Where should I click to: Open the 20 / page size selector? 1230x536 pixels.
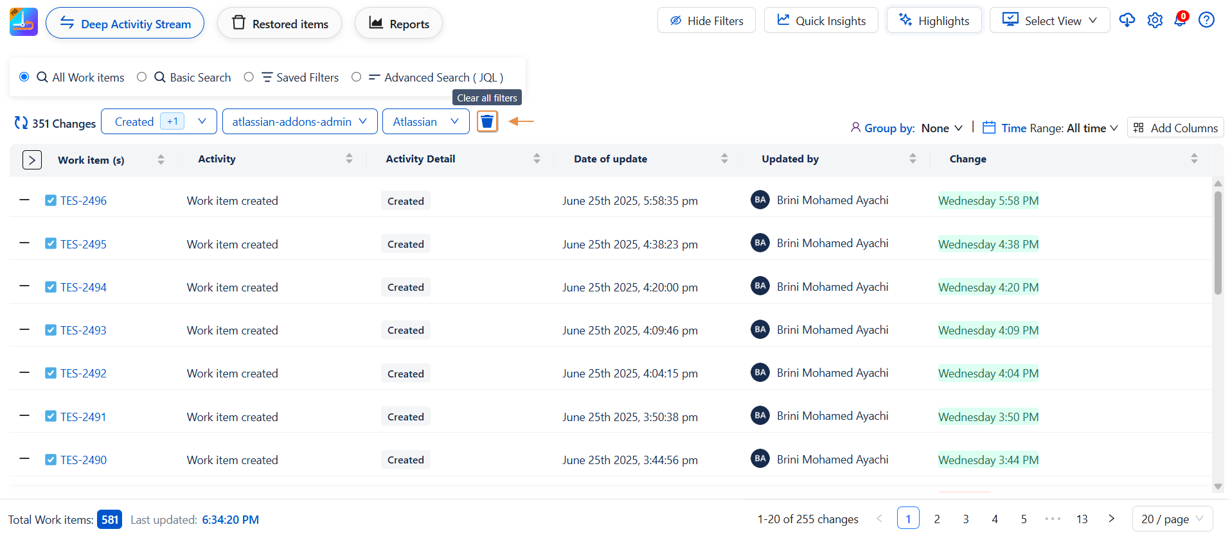(x=1172, y=519)
